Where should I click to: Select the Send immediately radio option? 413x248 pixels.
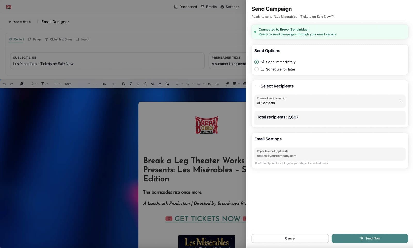tap(256, 62)
